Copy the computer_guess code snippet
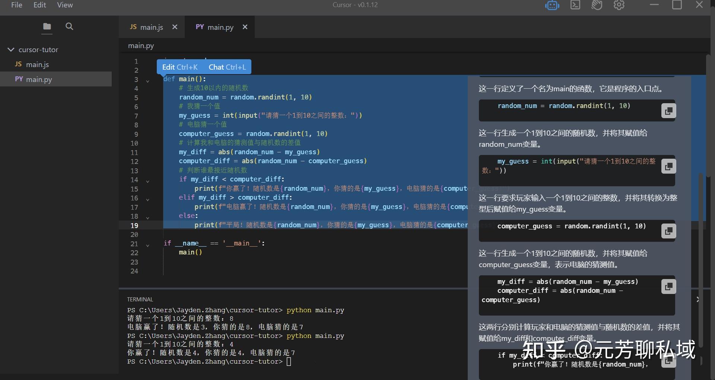Image resolution: width=715 pixels, height=380 pixels. click(x=668, y=231)
